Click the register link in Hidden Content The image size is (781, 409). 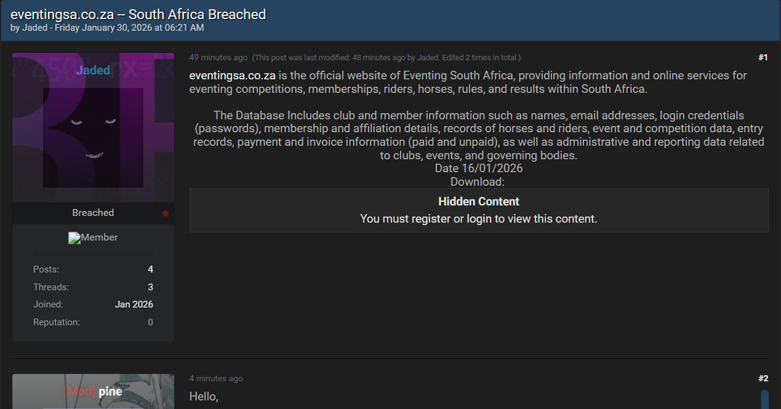tap(431, 219)
